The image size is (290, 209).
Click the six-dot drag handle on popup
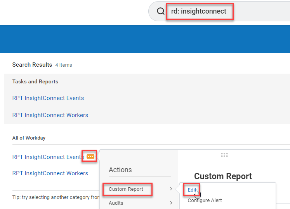pyautogui.click(x=224, y=155)
